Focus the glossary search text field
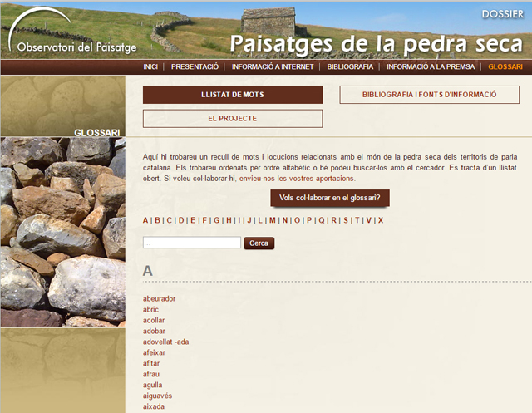 click(x=192, y=243)
